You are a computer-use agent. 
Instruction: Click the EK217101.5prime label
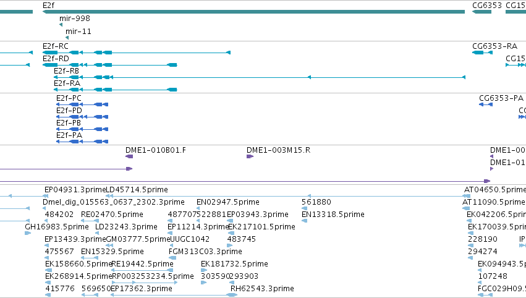coord(261,227)
